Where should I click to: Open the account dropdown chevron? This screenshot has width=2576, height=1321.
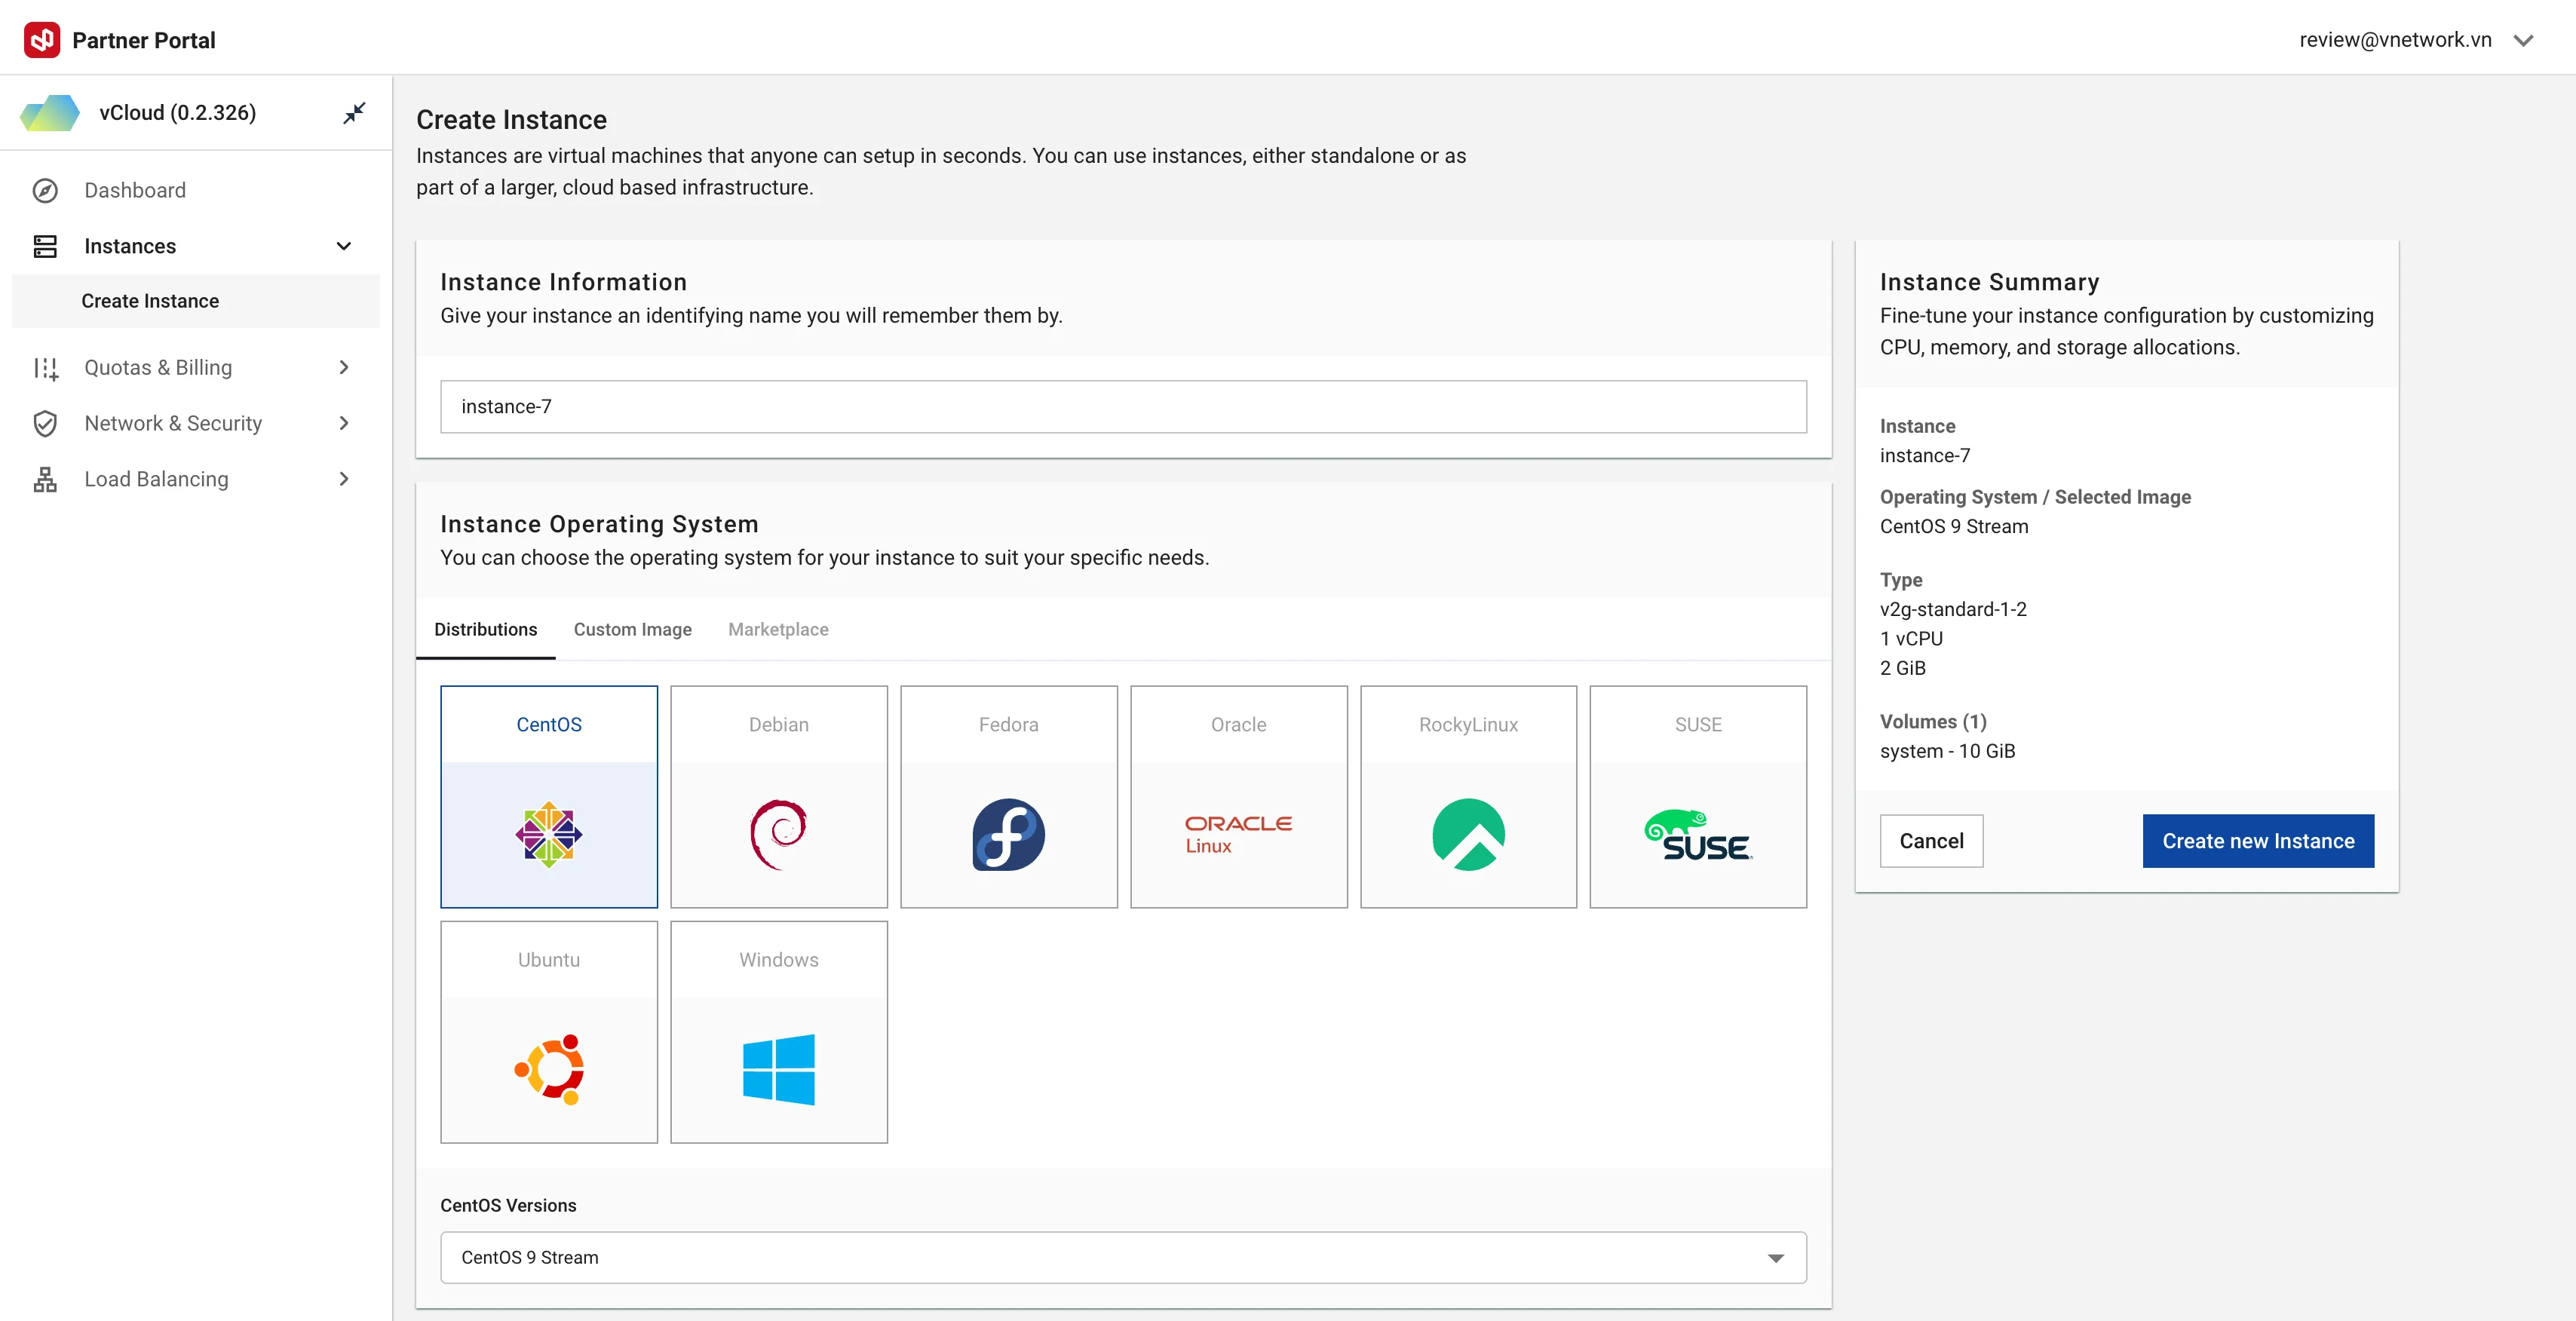[x=2523, y=40]
